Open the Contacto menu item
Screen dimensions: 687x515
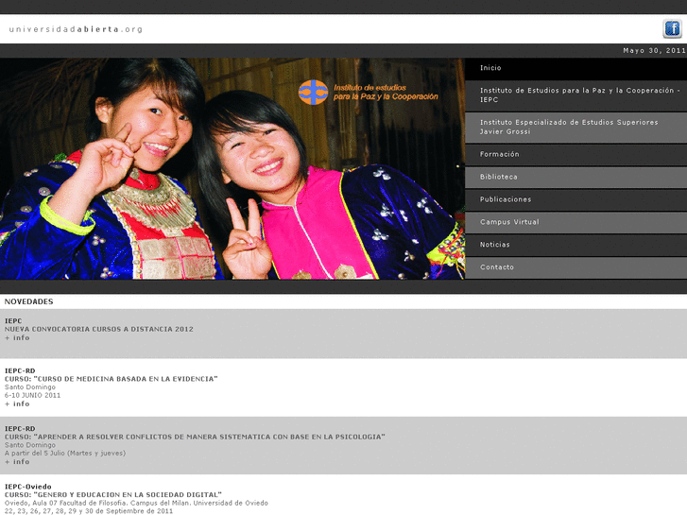click(x=575, y=267)
